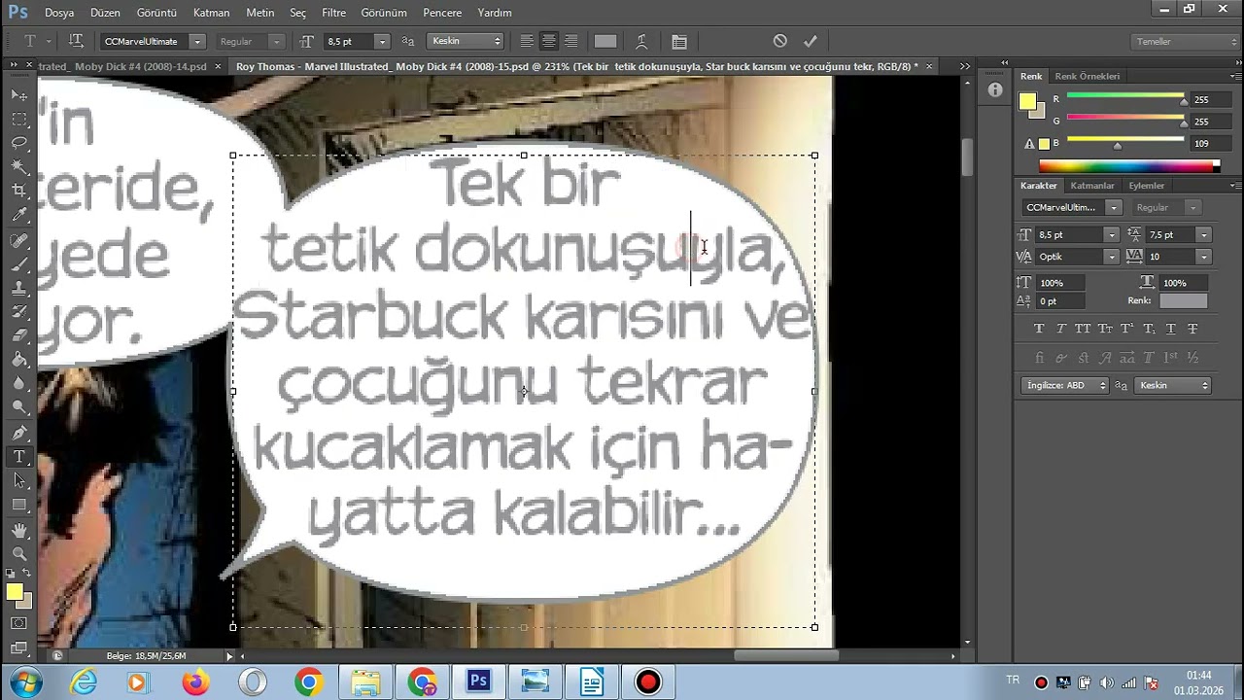Select the Move tool
This screenshot has width=1244, height=700.
(18, 94)
